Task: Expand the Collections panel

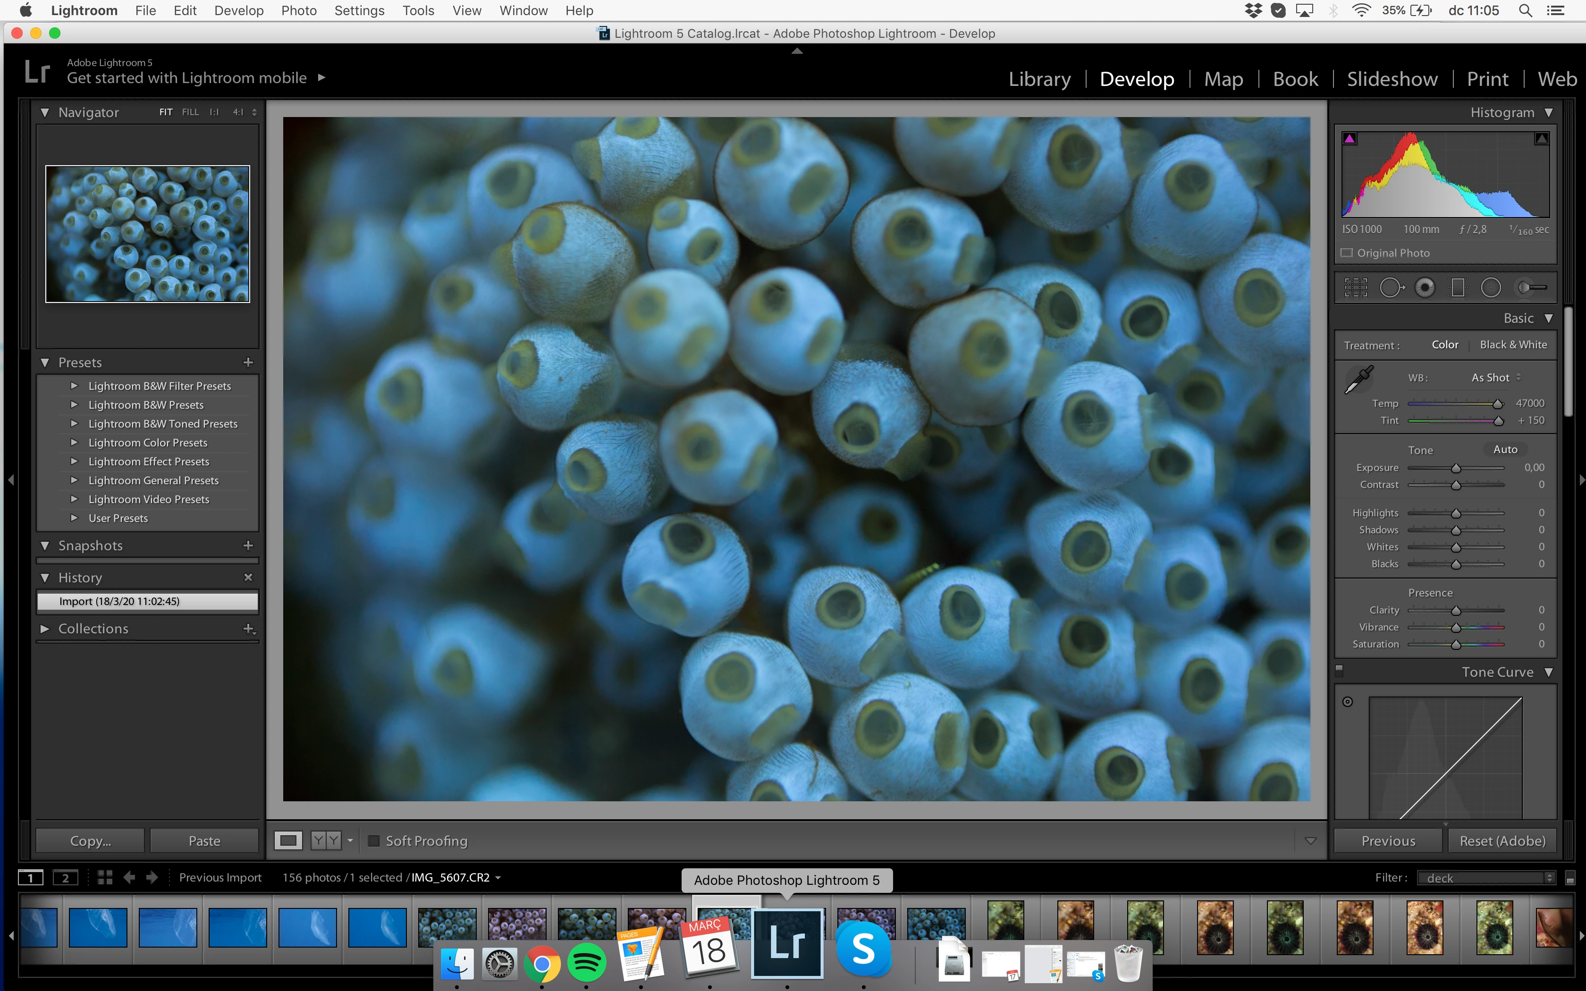Action: point(44,629)
